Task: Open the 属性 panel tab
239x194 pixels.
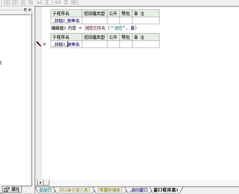Action: click(12, 190)
